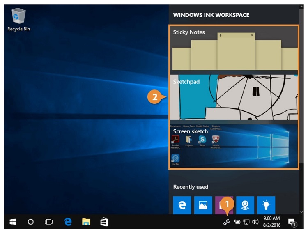Click the Cortana circle on the taskbar
Viewport: 308px width, 234px height.
coord(31,222)
